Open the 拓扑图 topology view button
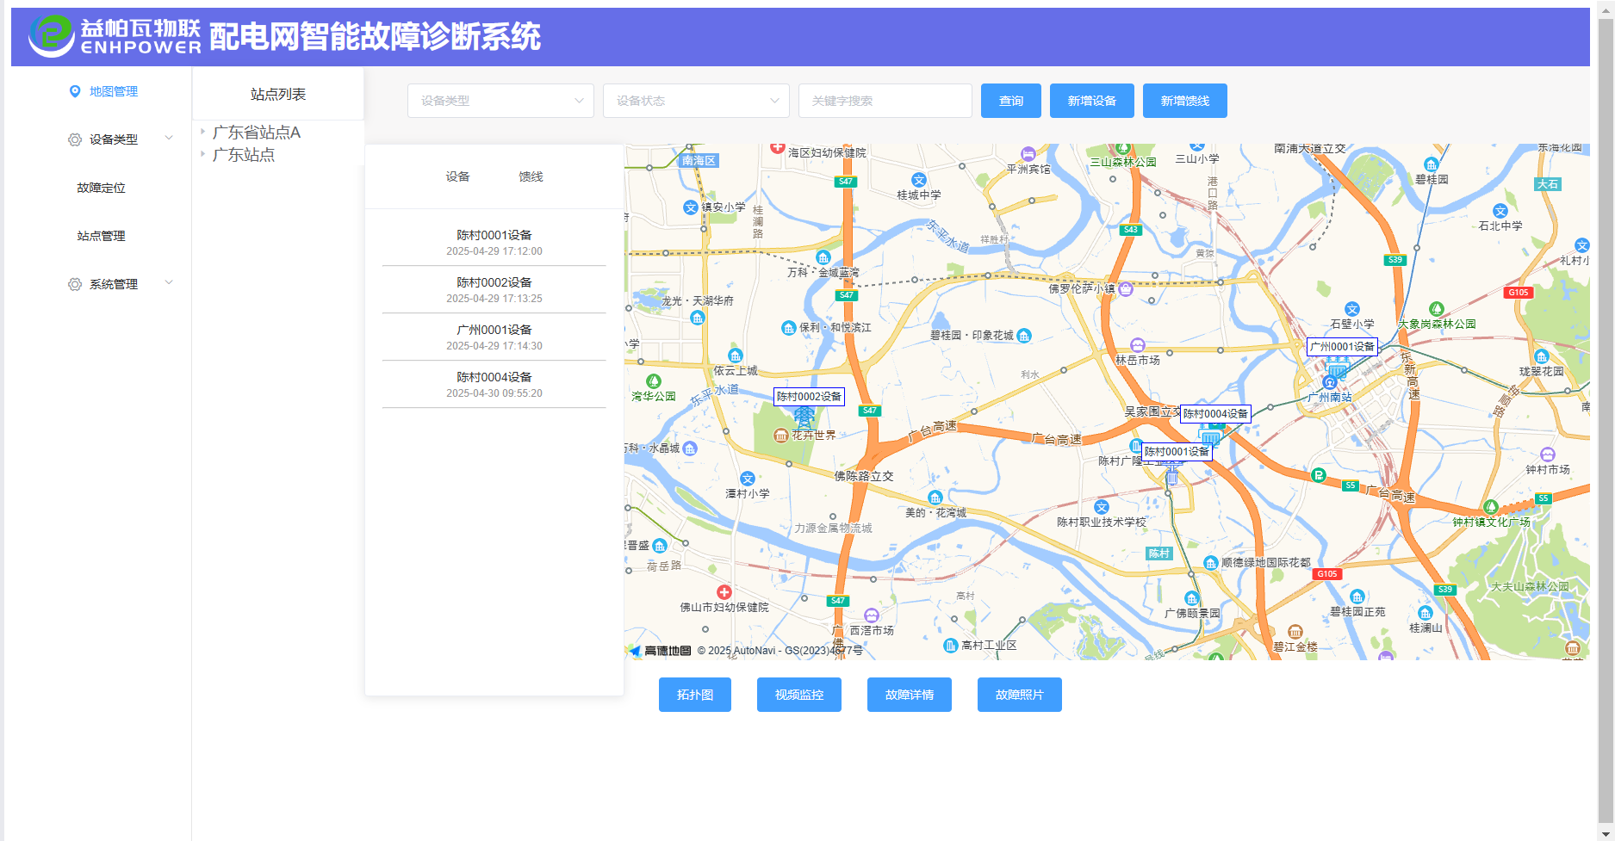 coord(695,695)
